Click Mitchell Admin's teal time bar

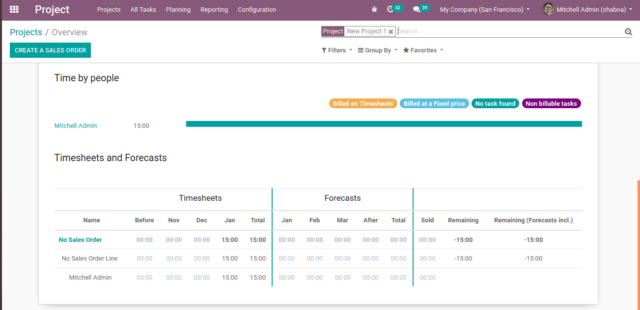click(384, 124)
